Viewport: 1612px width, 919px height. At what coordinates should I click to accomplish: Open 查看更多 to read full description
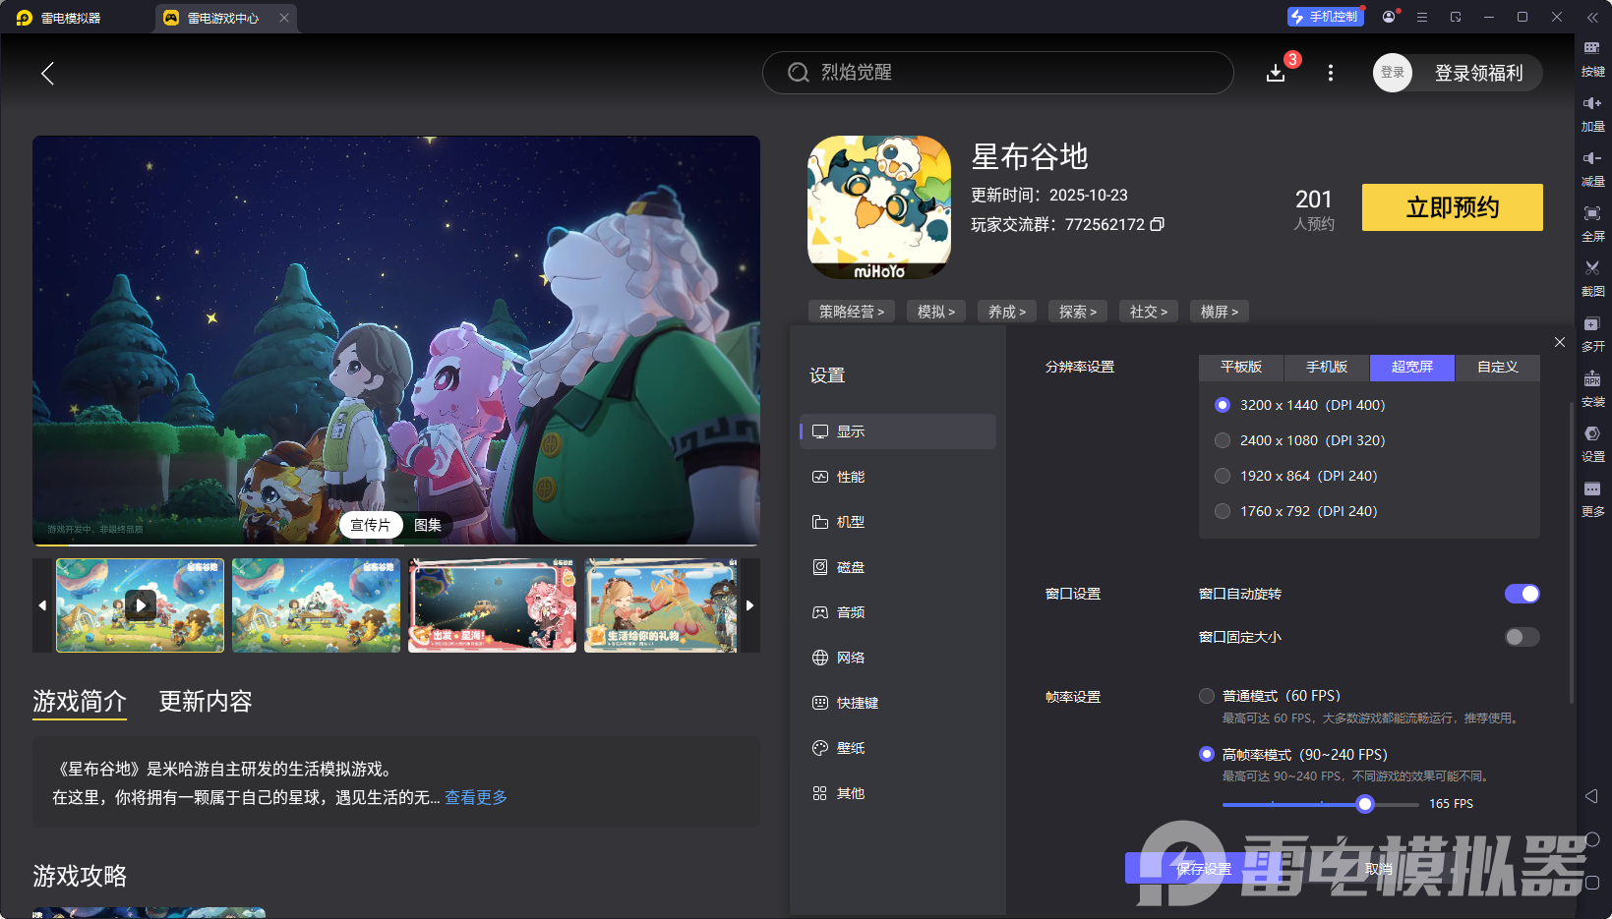(x=475, y=797)
